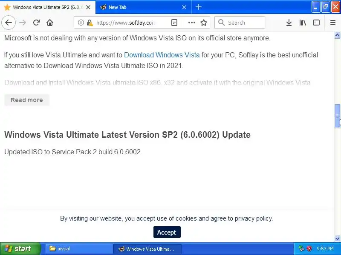Click the red security shield tray icon

309,249
